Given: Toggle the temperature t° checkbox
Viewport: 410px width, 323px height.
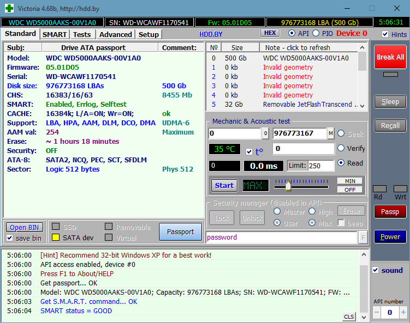Looking at the screenshot, I should [249, 151].
